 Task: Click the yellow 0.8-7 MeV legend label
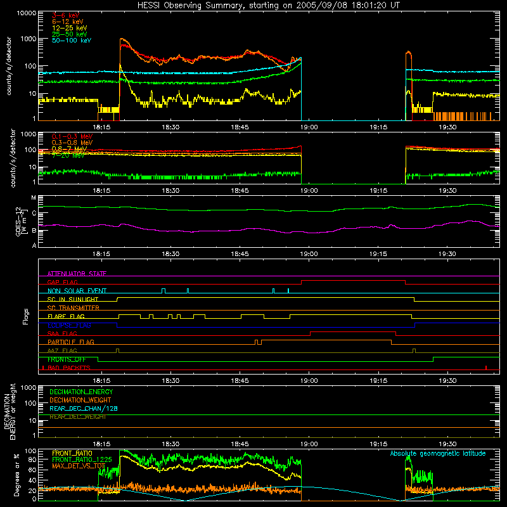[x=69, y=149]
